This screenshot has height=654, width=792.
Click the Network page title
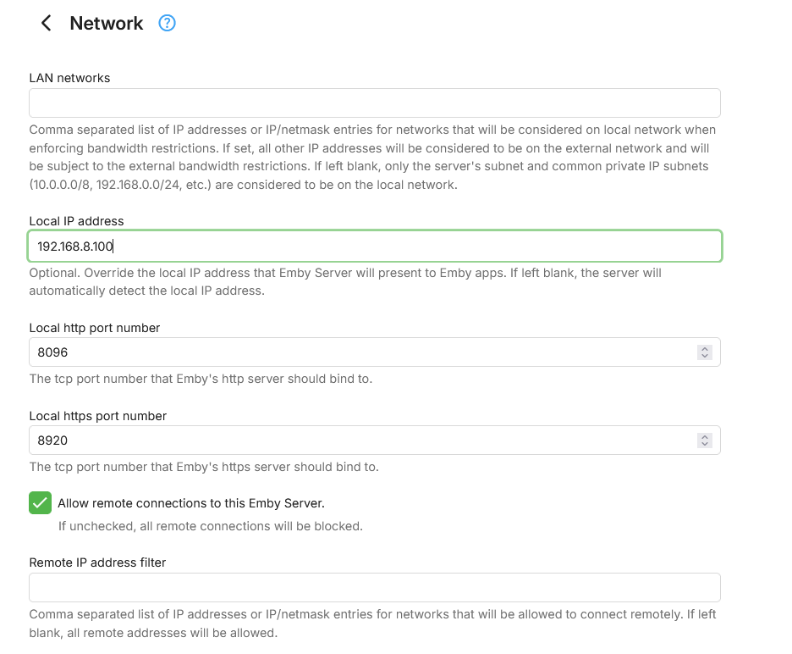coord(107,24)
